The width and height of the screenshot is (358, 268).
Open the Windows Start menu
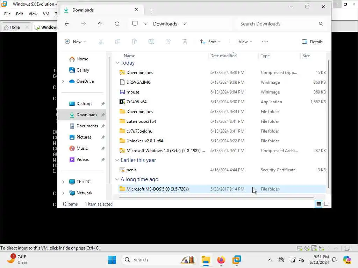click(112, 260)
